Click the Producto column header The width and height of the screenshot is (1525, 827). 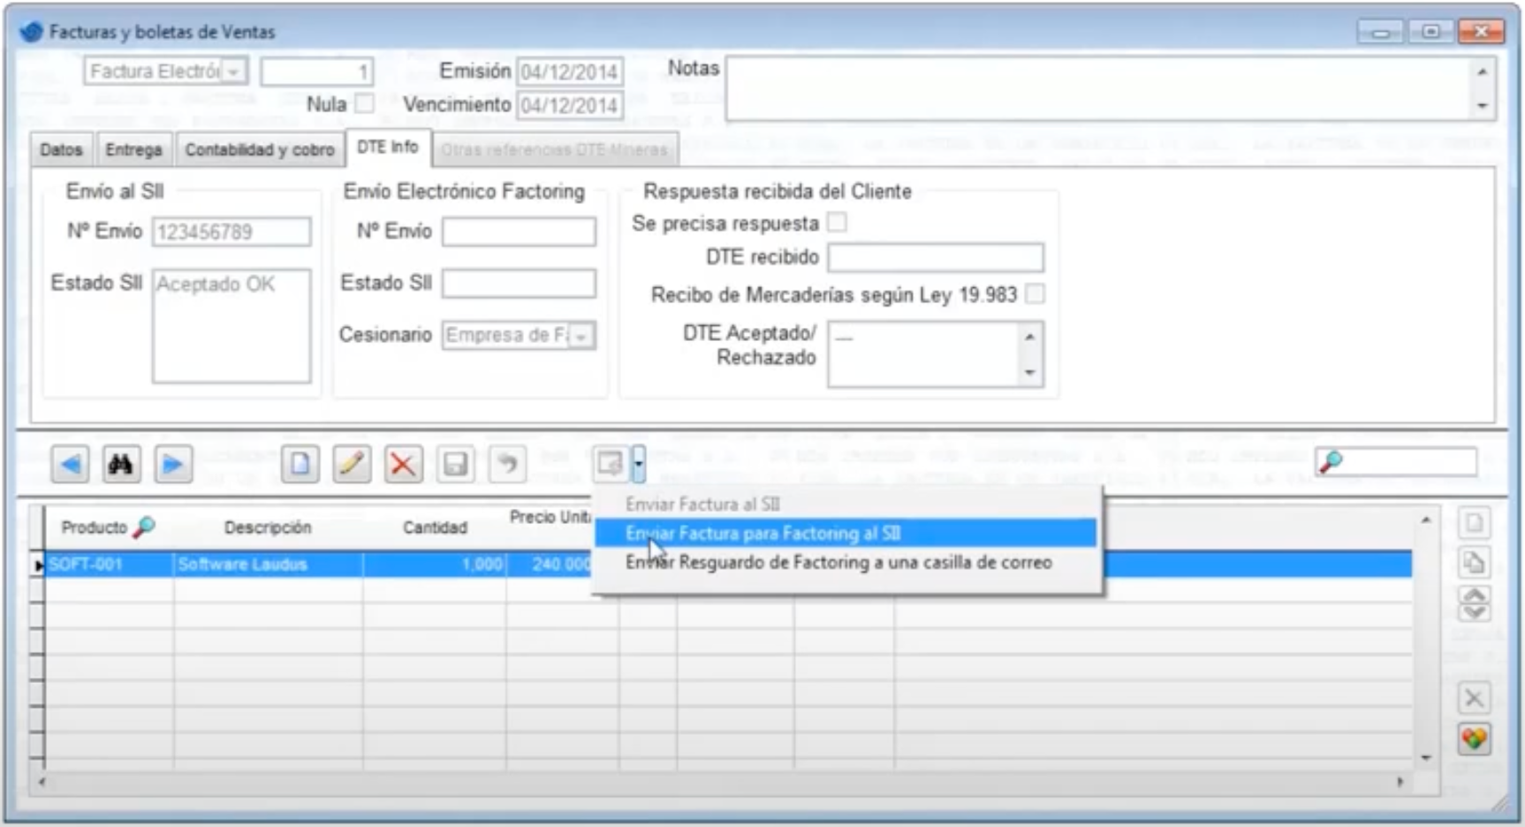pos(95,527)
